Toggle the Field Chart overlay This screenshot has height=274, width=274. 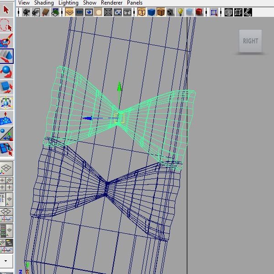tap(108, 12)
